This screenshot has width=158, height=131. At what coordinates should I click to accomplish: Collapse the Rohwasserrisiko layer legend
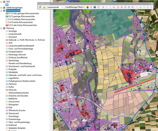(x=1, y=11)
